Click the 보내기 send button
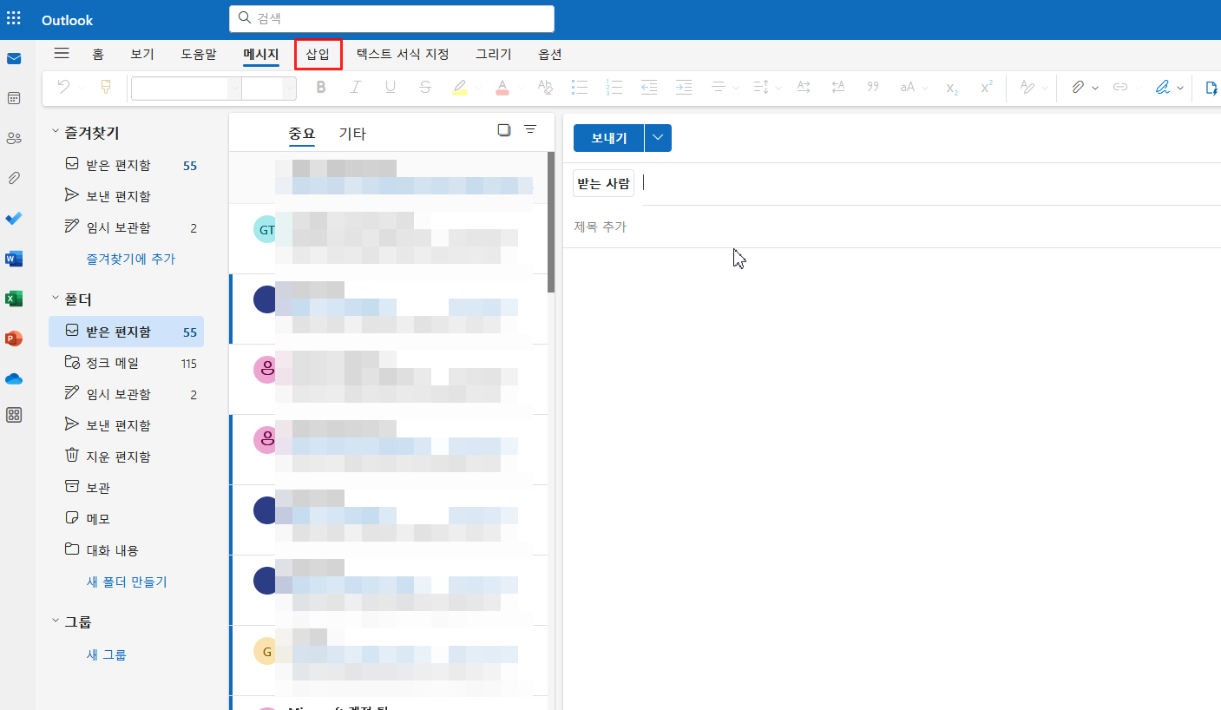Screen dimensions: 1221x710 (x=608, y=138)
